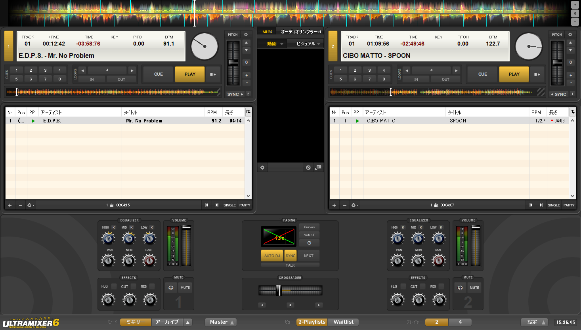The width and height of the screenshot is (581, 330).
Task: Click deck 2 stop-play button
Action: 537,74
